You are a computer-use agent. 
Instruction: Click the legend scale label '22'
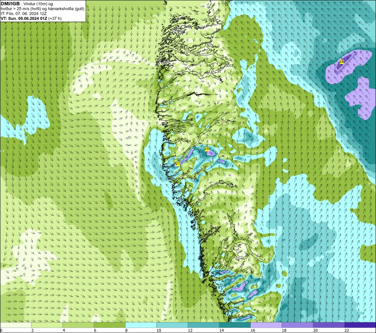347,331
